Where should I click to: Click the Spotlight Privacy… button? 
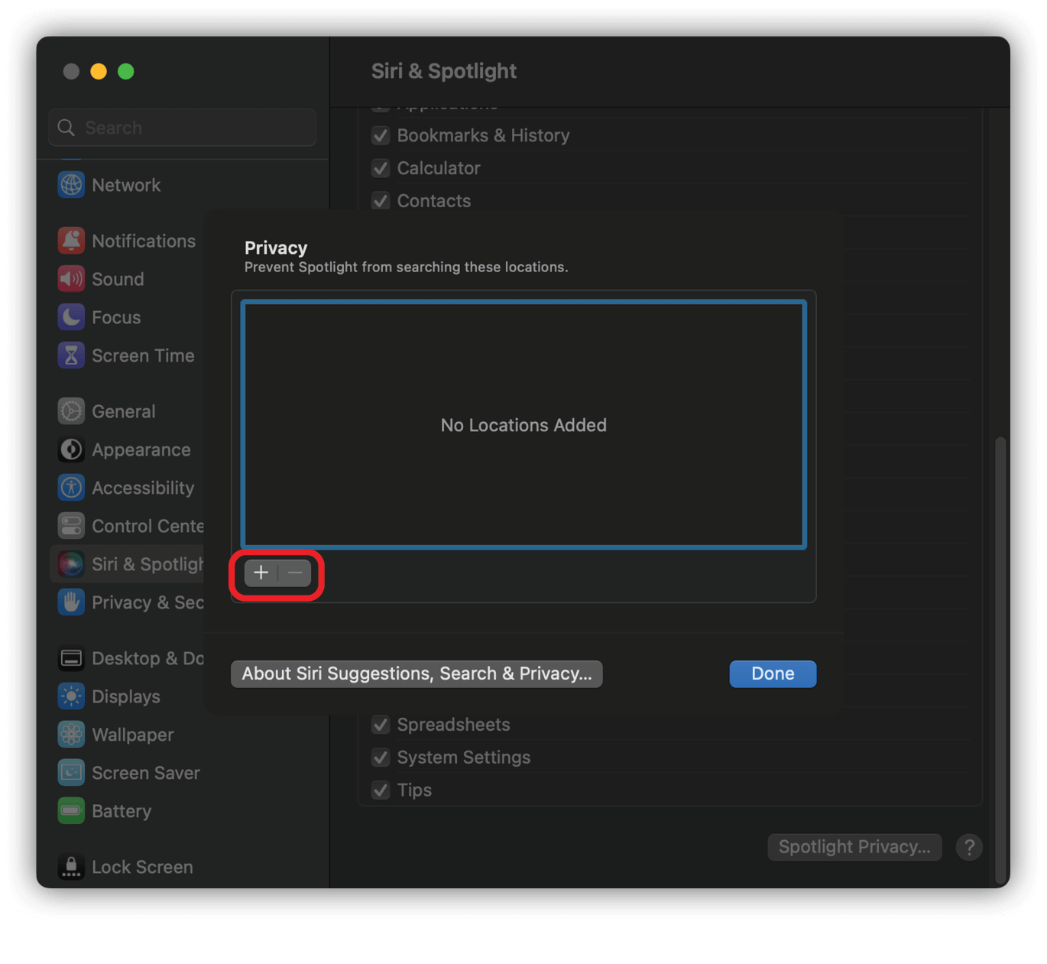(854, 847)
